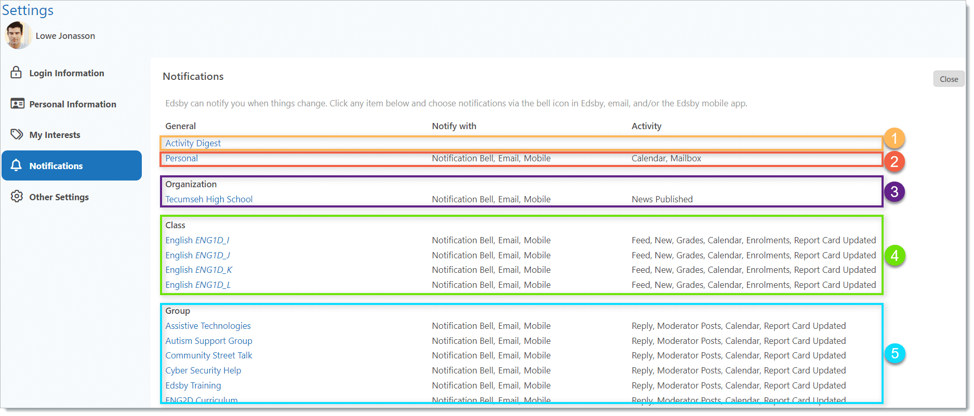Select the English ENG1D_L class link
The height and width of the screenshot is (416, 974).
198,285
